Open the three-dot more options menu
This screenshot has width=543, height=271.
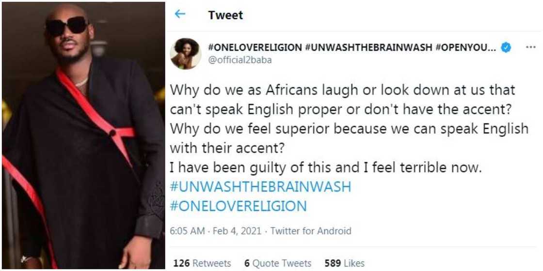click(531, 47)
